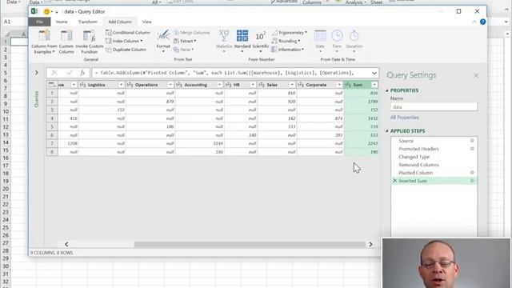Open the All Properties link
The height and width of the screenshot is (288, 512).
(x=404, y=118)
